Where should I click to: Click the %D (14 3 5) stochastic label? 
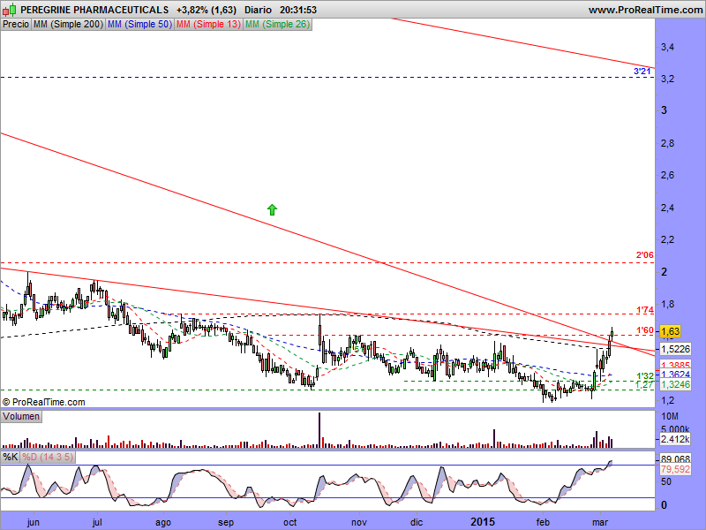click(x=48, y=457)
